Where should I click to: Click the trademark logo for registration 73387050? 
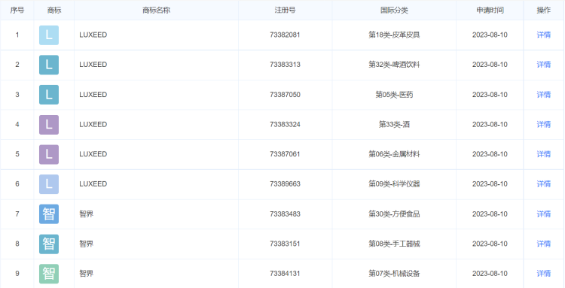pyautogui.click(x=49, y=95)
